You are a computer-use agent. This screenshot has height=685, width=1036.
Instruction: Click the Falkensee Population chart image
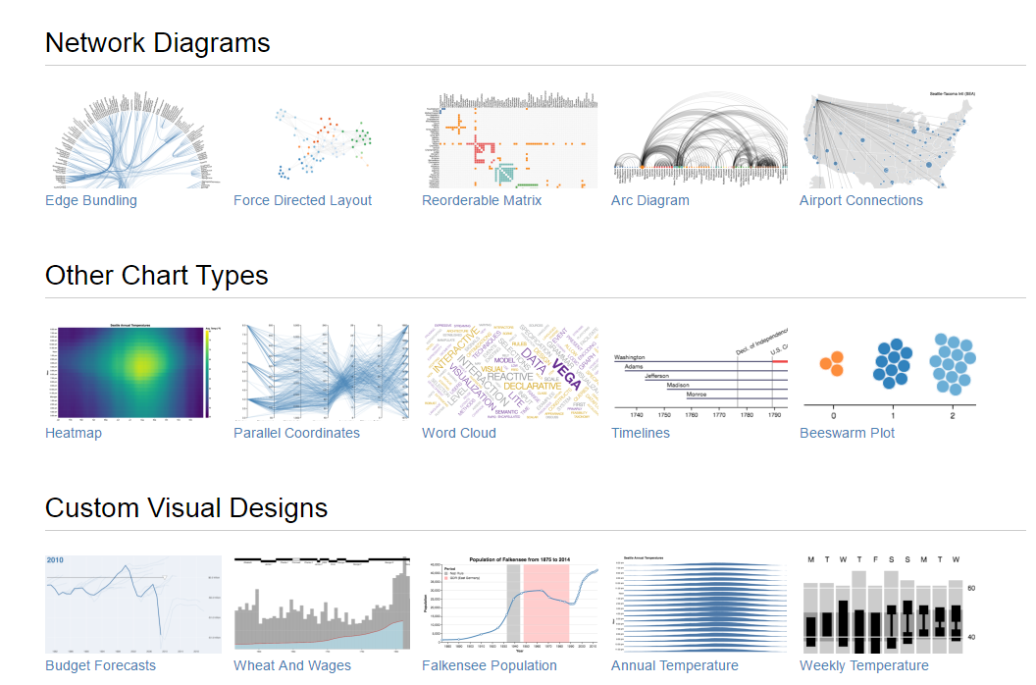tap(509, 604)
